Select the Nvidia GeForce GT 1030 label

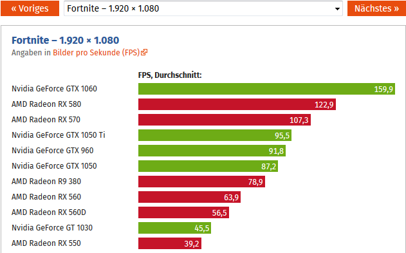(x=52, y=228)
